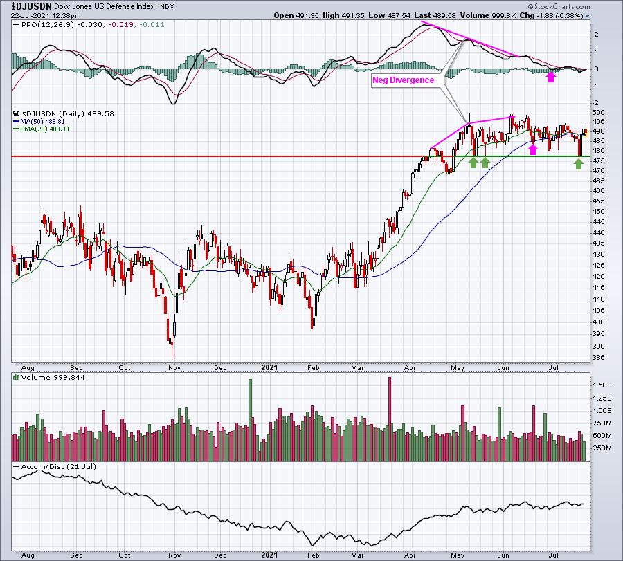
Task: Click the EMA(20) legend label
Action: (44, 129)
